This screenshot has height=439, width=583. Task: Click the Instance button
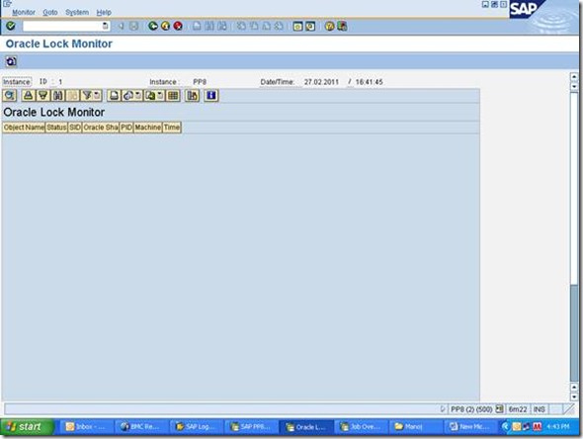pos(17,82)
